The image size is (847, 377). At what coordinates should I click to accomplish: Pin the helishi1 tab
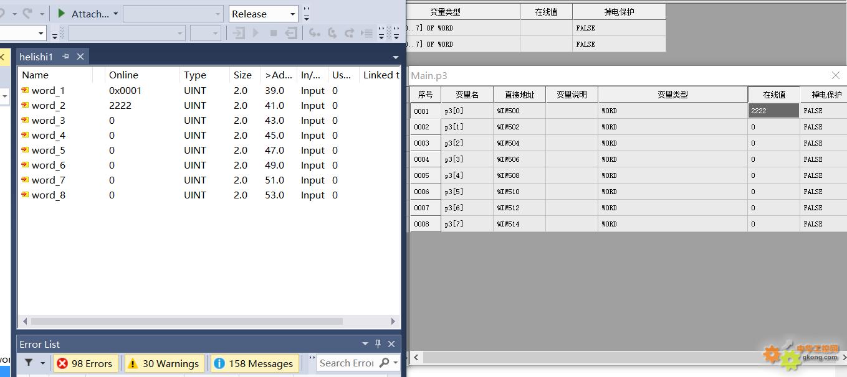click(x=65, y=57)
